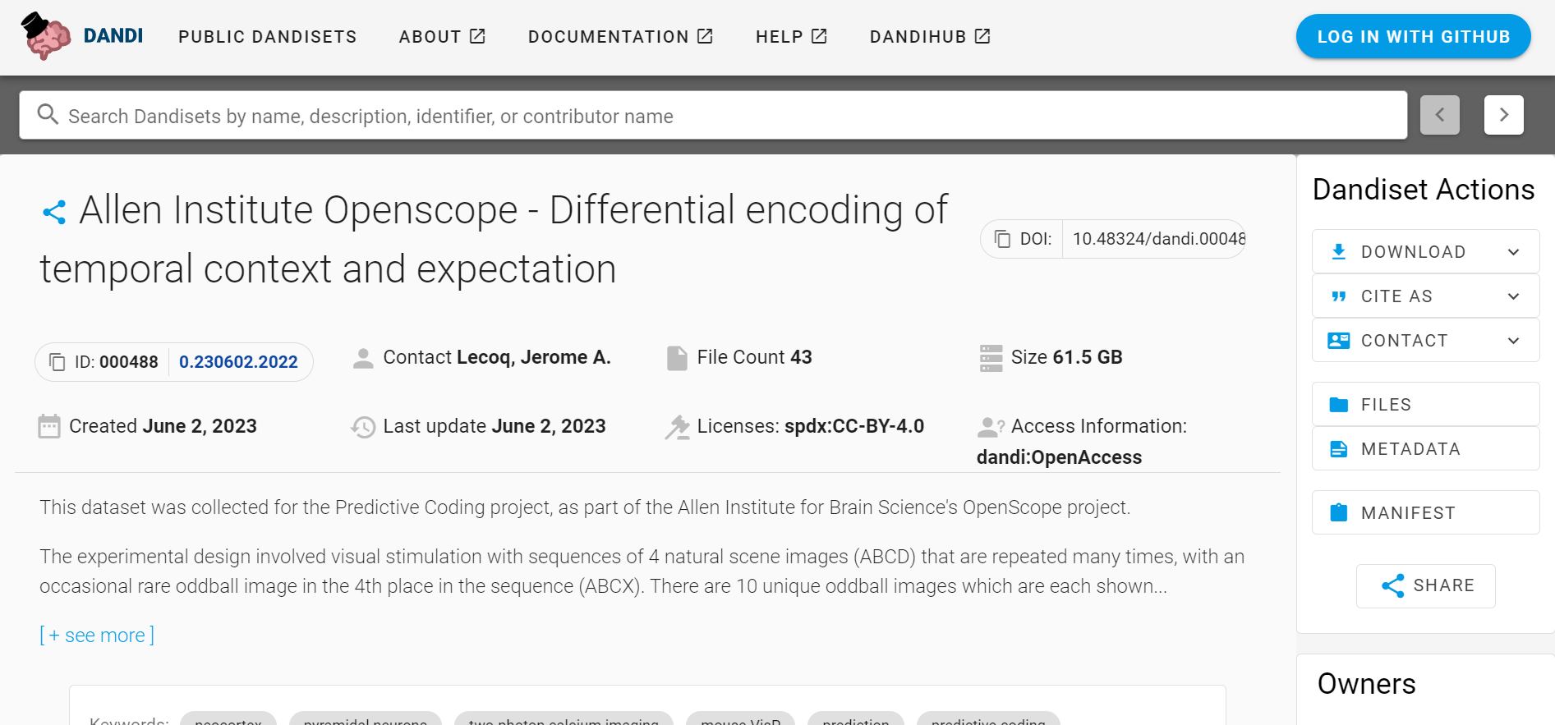Click into the Search Dandisets field
The height and width of the screenshot is (725, 1555).
713,116
